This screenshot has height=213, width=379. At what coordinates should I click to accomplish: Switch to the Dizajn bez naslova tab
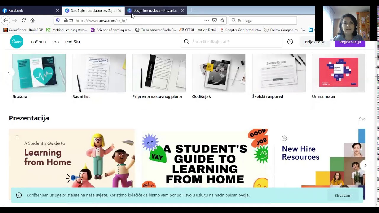156,11
